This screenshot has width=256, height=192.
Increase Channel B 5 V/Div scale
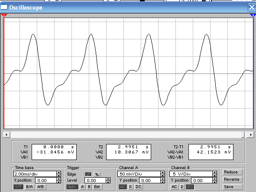coord(215,173)
